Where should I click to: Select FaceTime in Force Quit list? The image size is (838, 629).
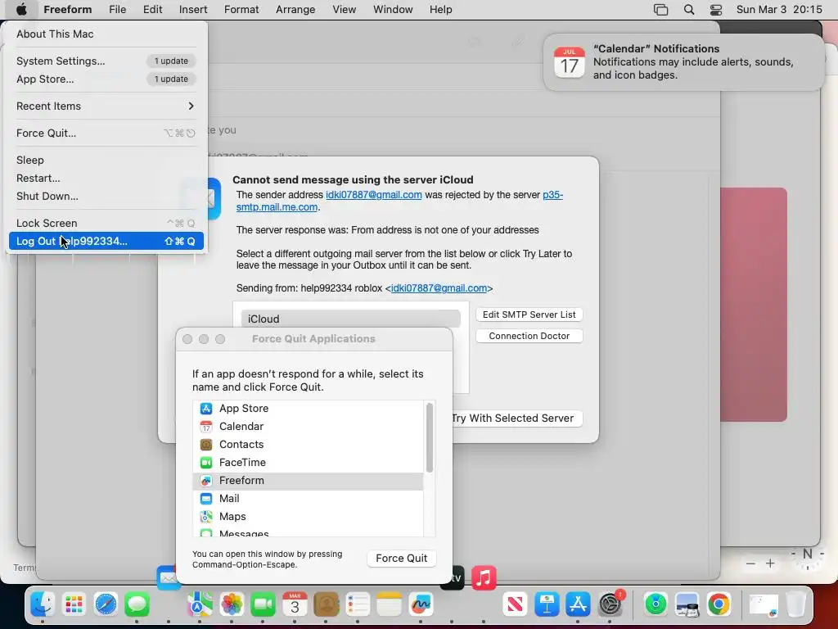[308, 463]
